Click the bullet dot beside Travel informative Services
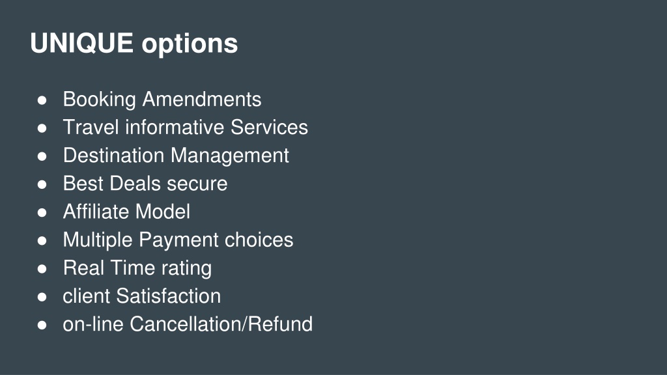The width and height of the screenshot is (667, 375). click(42, 129)
